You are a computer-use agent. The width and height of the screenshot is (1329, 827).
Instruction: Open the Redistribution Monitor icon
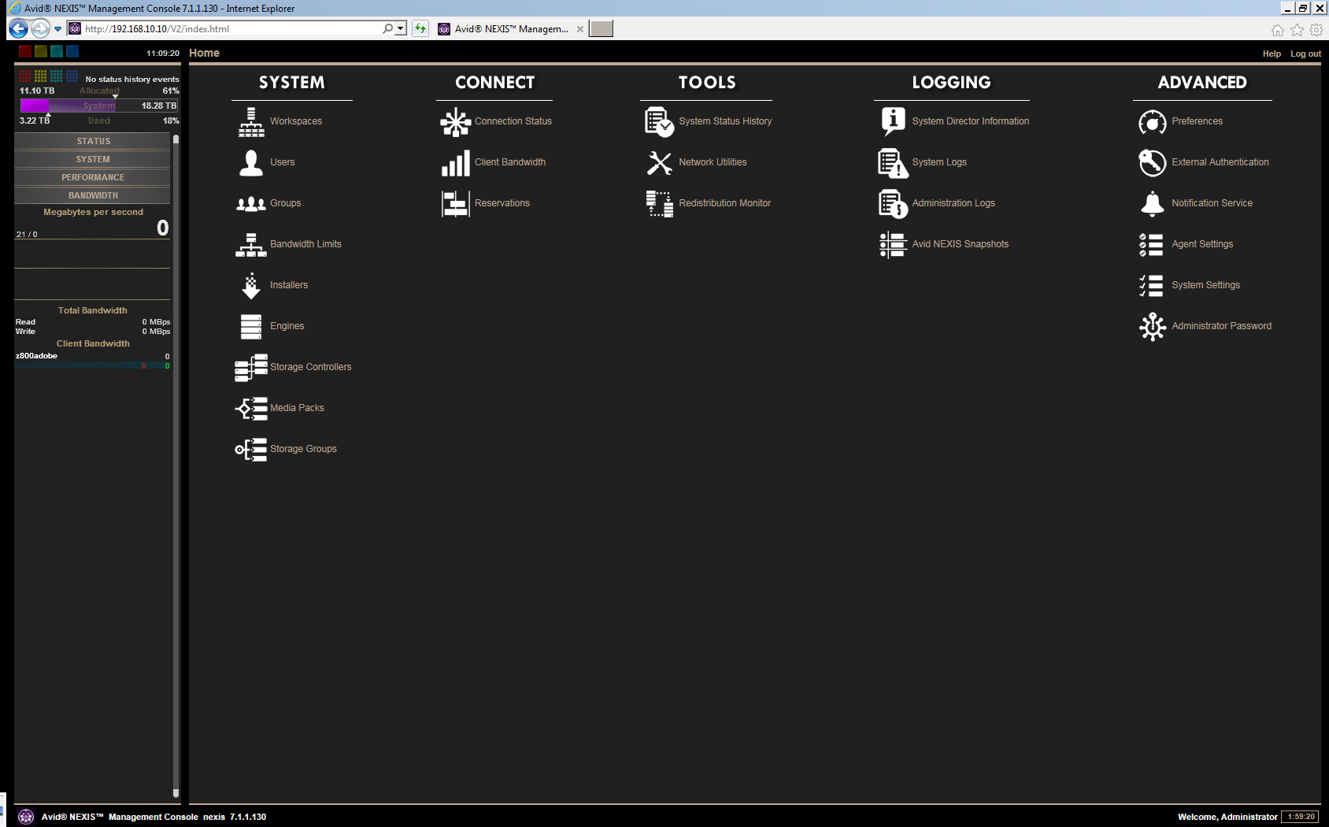pos(660,203)
